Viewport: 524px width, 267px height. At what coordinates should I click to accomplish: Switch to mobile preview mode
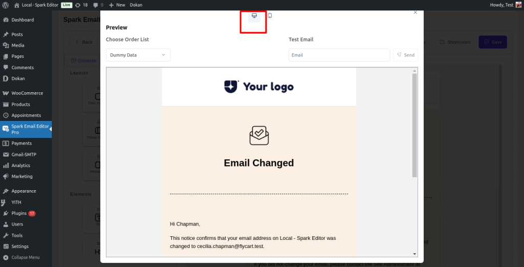(x=270, y=16)
